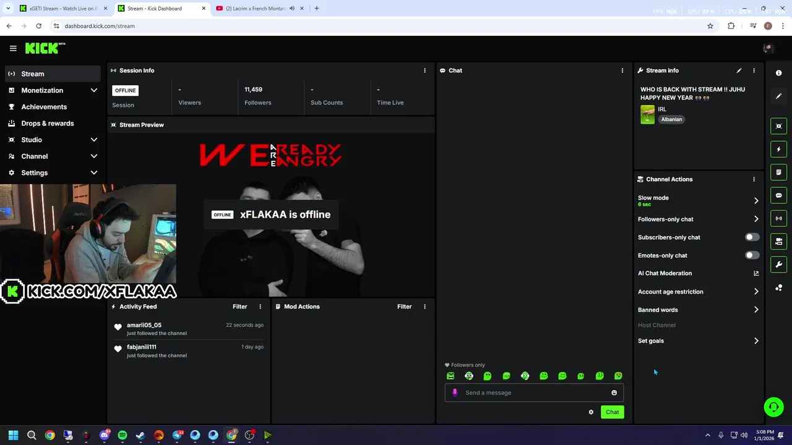Toggle the wrench widget in right rail
The height and width of the screenshot is (445, 792).
tap(778, 265)
